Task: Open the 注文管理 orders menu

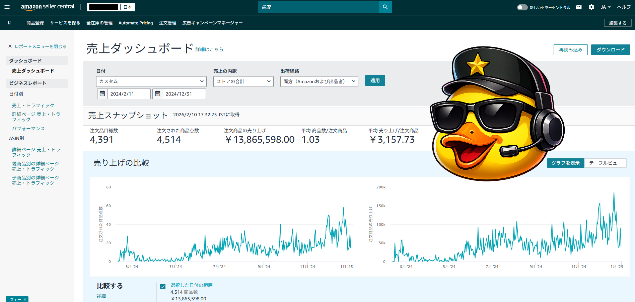Action: tap(167, 23)
